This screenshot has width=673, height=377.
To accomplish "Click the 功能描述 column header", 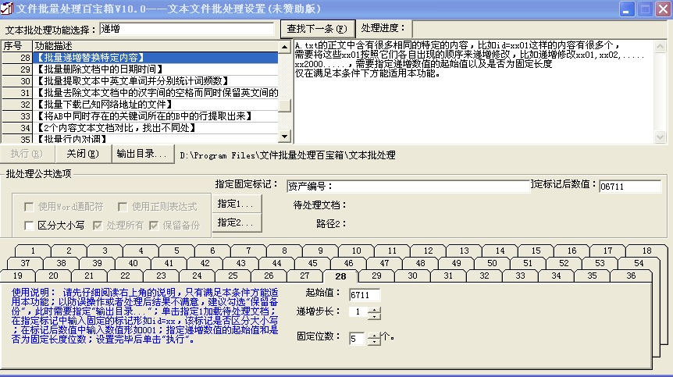I will click(155, 46).
